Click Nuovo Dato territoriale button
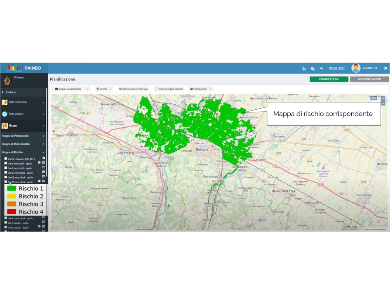 pyautogui.click(x=133, y=89)
